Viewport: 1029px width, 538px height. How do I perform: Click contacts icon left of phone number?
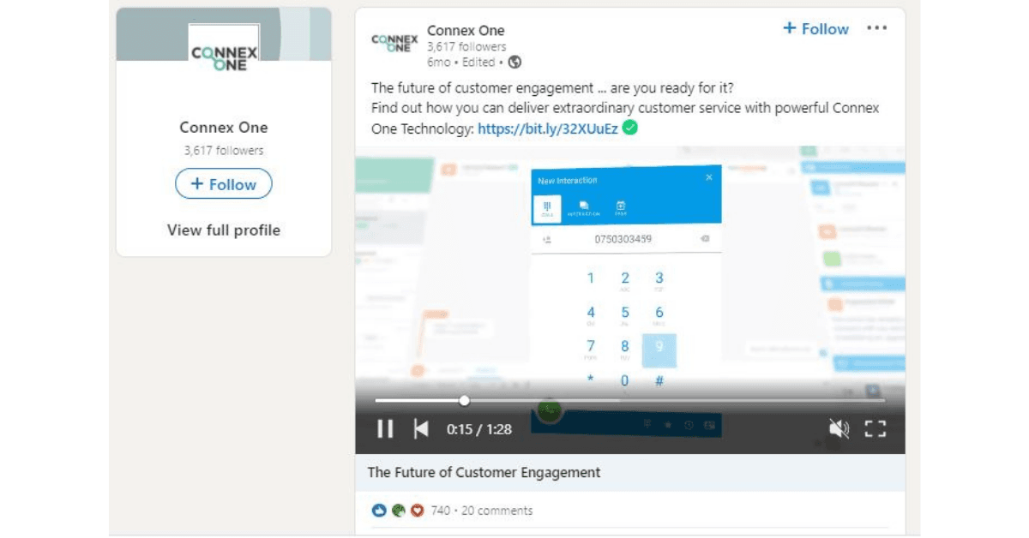tap(545, 240)
